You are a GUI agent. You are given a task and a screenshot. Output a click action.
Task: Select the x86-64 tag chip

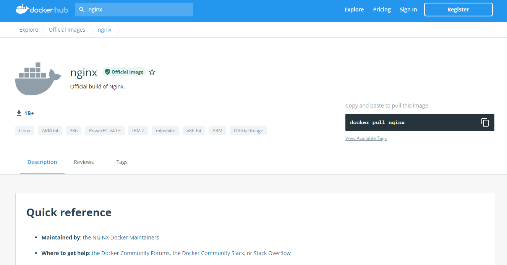coord(194,131)
